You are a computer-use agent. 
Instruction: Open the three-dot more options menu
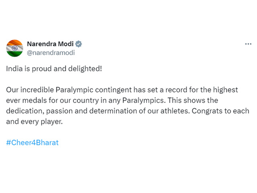point(248,44)
